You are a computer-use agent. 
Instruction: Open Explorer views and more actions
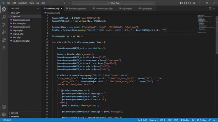click(38, 8)
